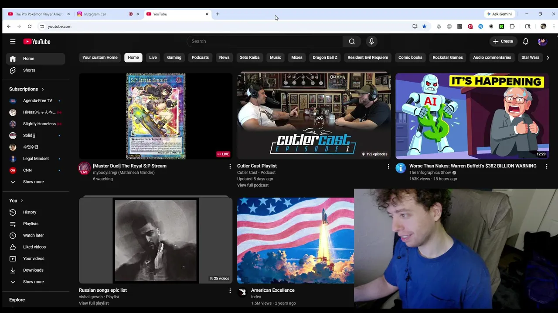Open Playlists in the sidebar

35,224
